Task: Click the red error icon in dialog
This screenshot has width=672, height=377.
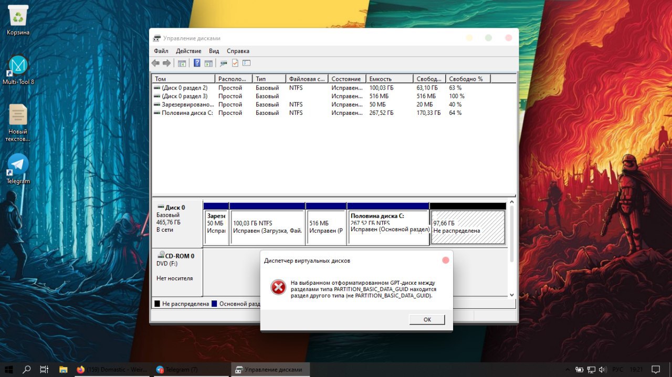Action: click(278, 287)
